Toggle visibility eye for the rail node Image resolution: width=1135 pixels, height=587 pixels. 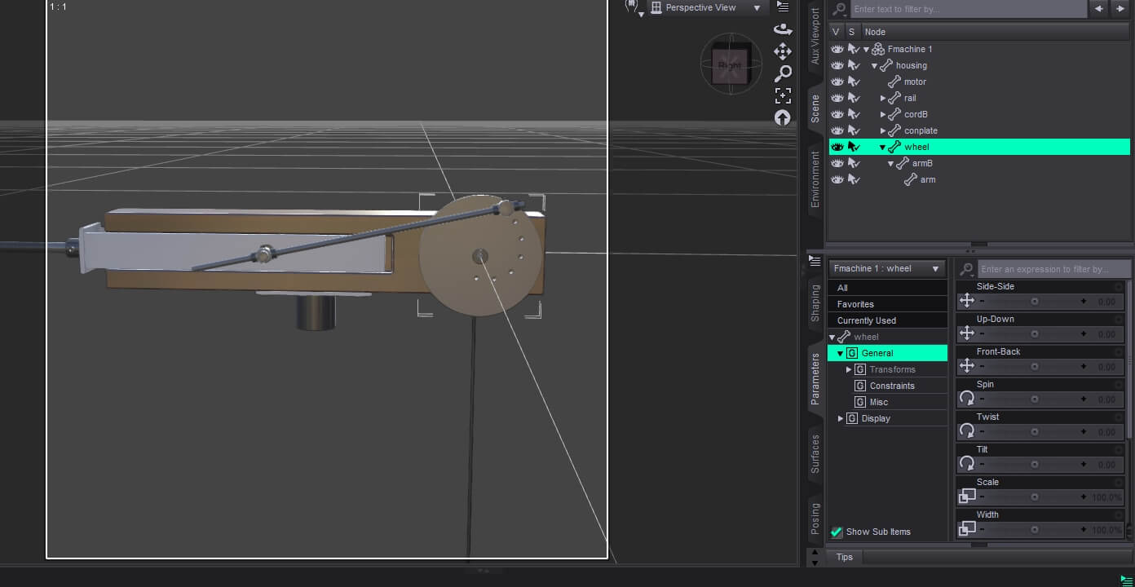(837, 98)
